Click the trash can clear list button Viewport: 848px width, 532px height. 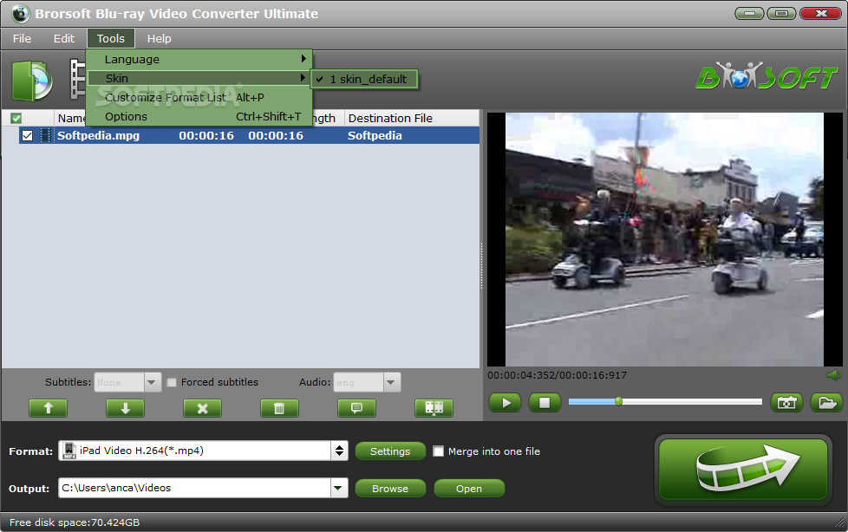pos(279,408)
